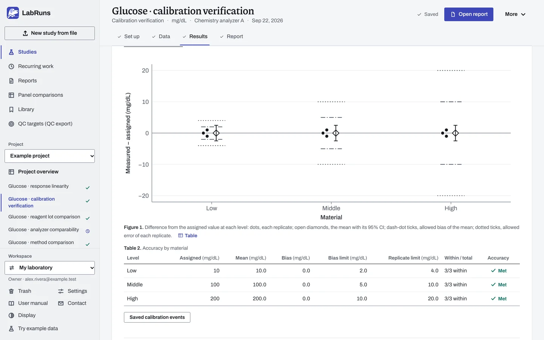Click the Panel comparisons table icon
The image size is (544, 340).
click(x=11, y=95)
